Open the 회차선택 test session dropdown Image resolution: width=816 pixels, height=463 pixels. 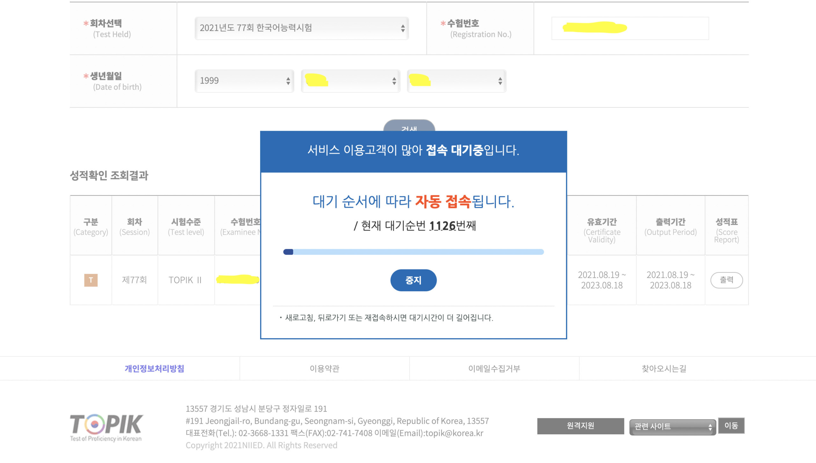point(302,28)
